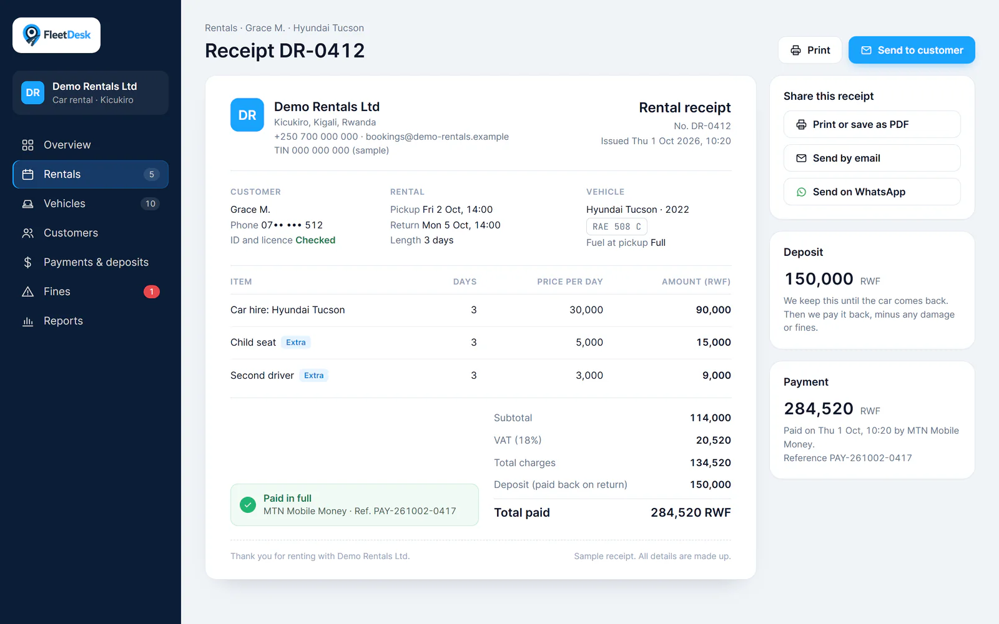The image size is (999, 624).
Task: Click the Grace M. breadcrumb link
Action: tap(265, 28)
